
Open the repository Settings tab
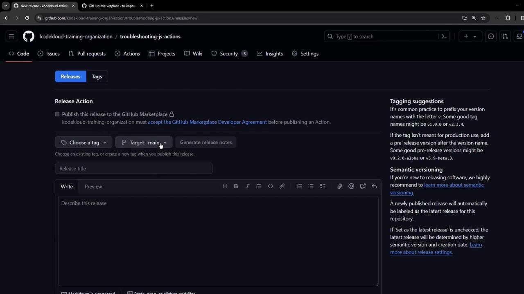coord(305,53)
